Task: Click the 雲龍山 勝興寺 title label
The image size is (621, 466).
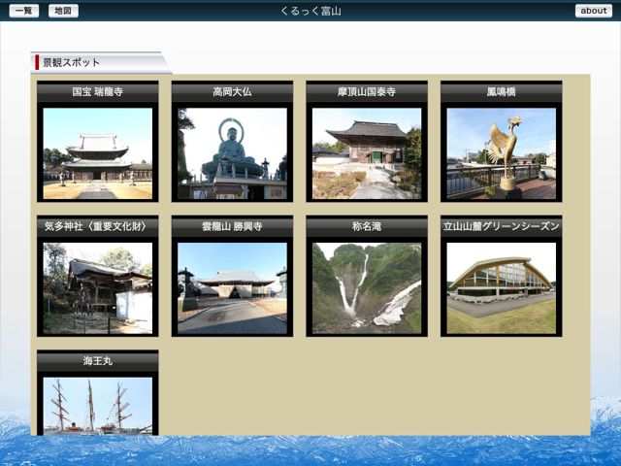Action: pyautogui.click(x=233, y=226)
